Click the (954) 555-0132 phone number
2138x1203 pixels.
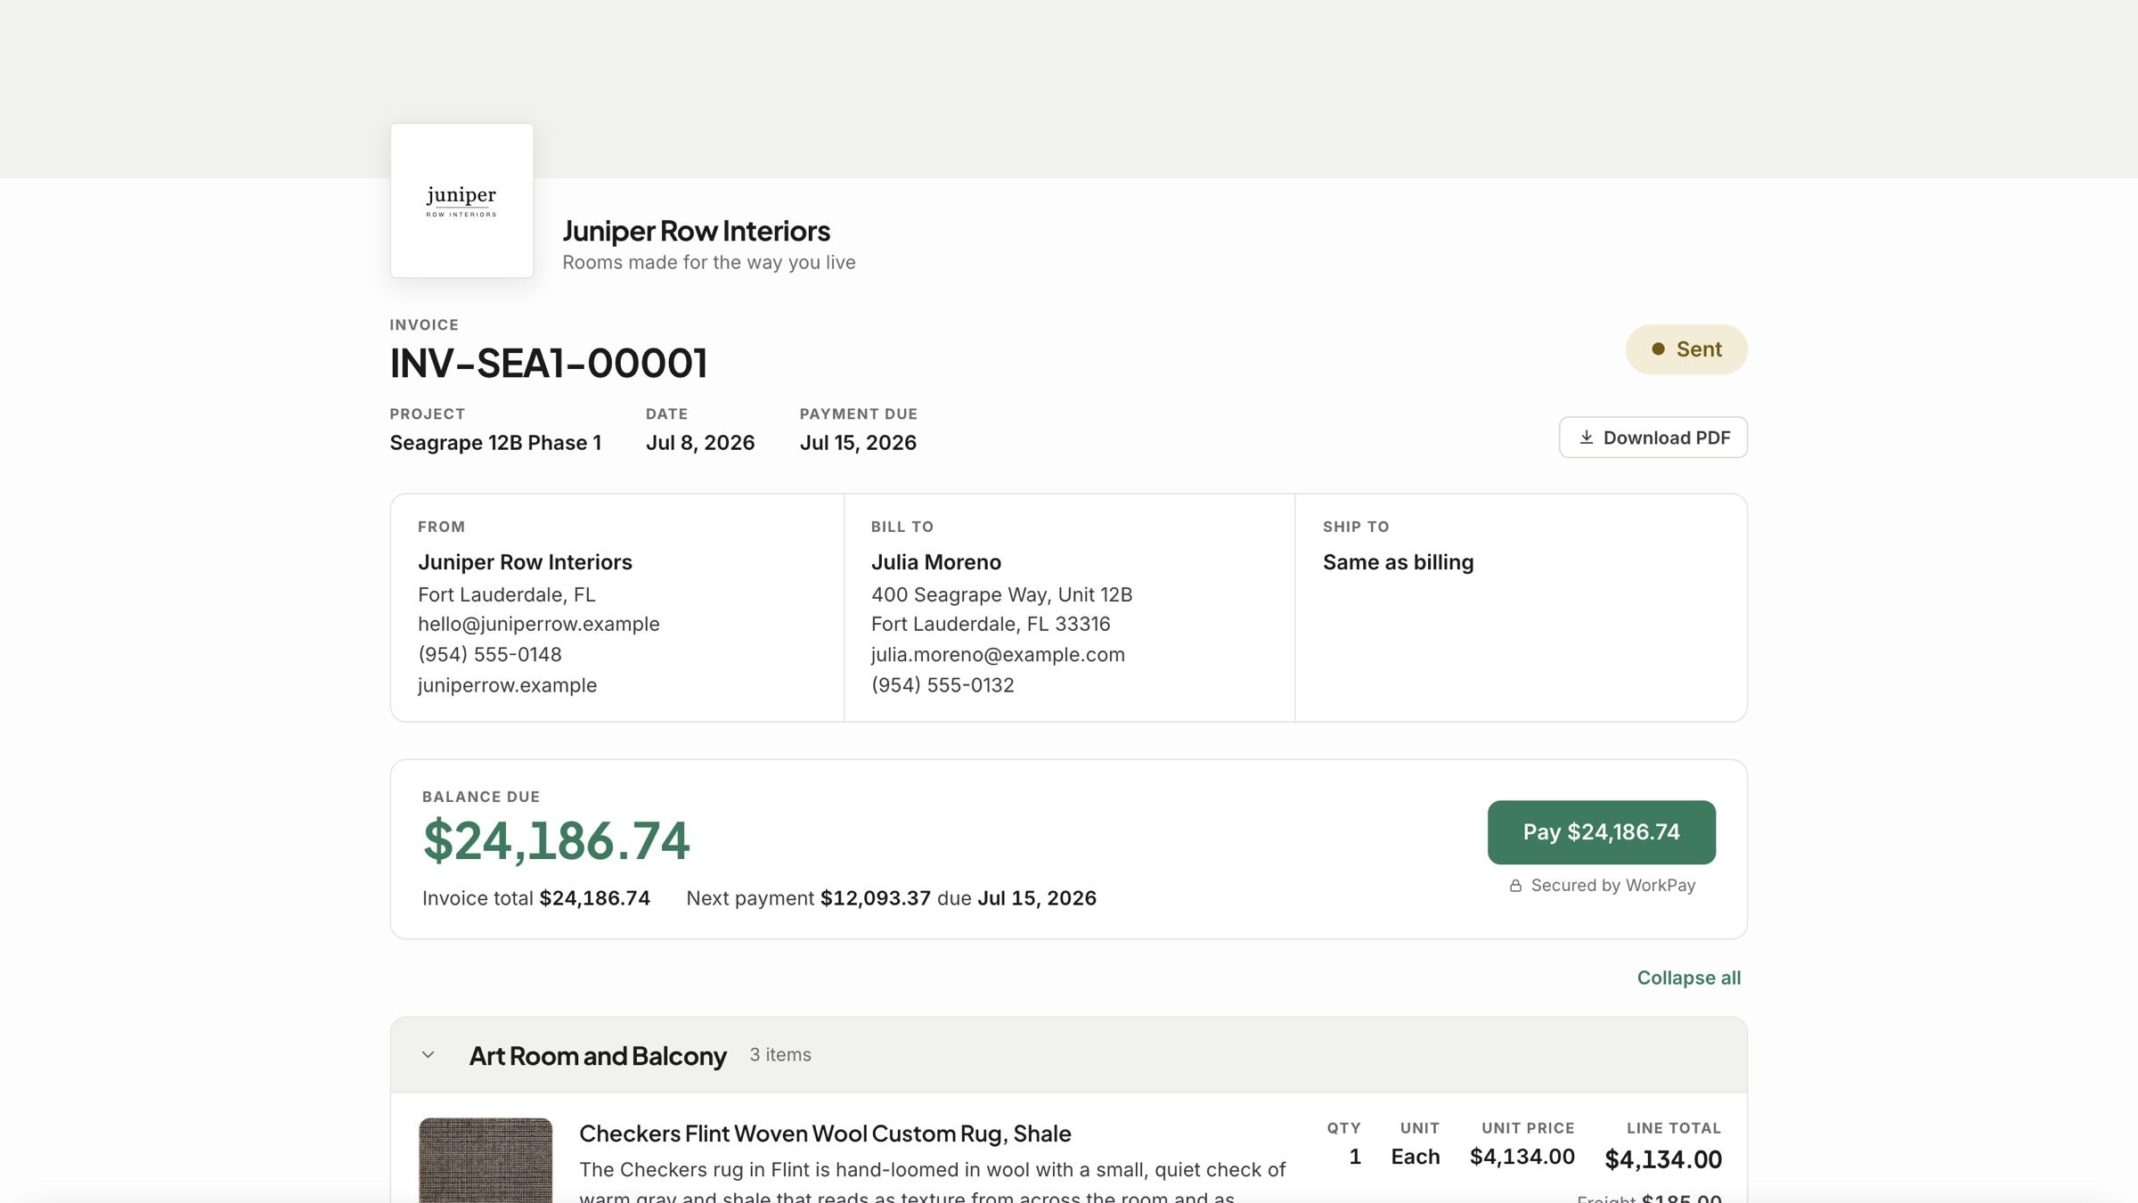pyautogui.click(x=943, y=685)
